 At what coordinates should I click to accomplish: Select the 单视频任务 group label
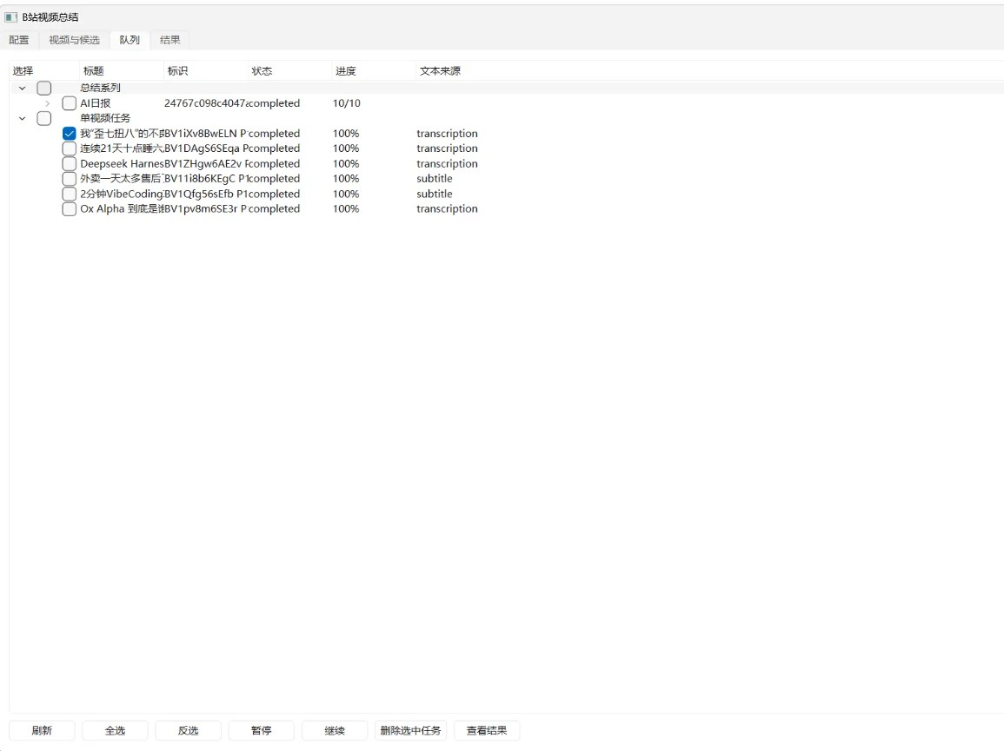tap(105, 118)
